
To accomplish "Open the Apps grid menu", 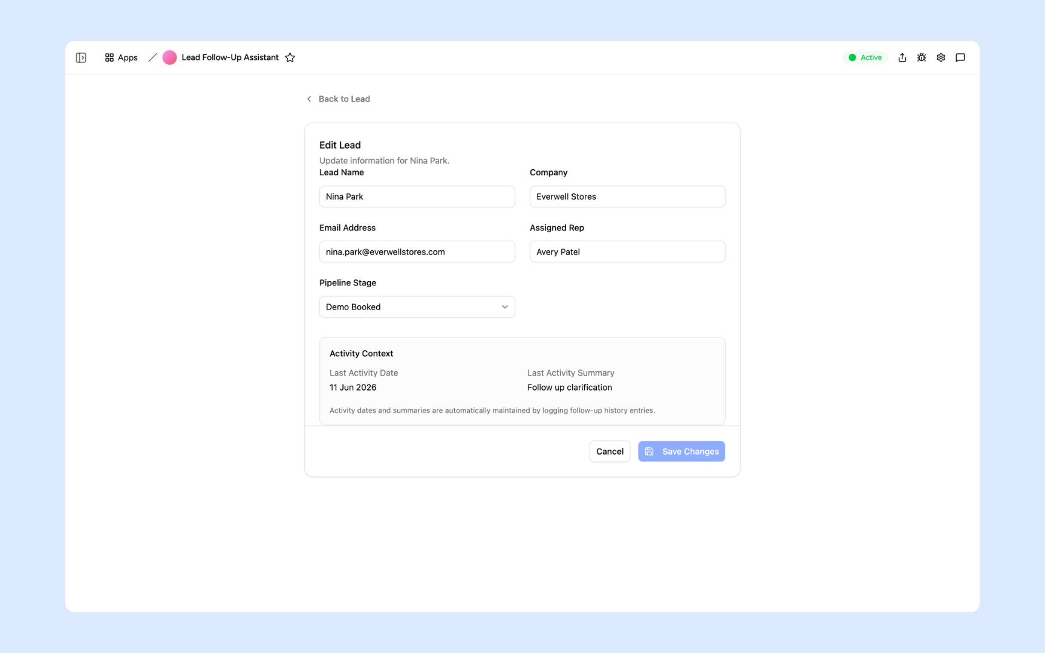I will (x=121, y=57).
